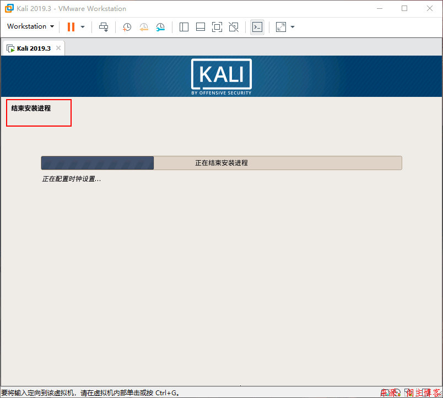Viewport: 443px width, 398px height.
Task: Expand the power options dropdown arrow beside pause
Action: (83, 27)
